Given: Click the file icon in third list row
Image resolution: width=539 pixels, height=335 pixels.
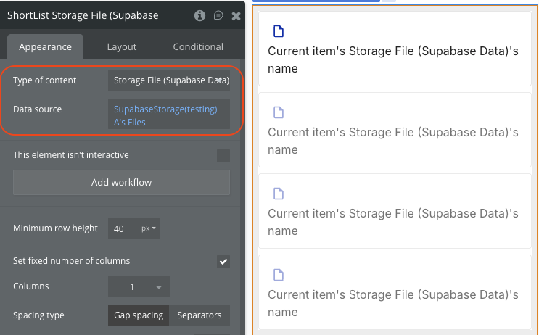Looking at the screenshot, I should [278, 194].
